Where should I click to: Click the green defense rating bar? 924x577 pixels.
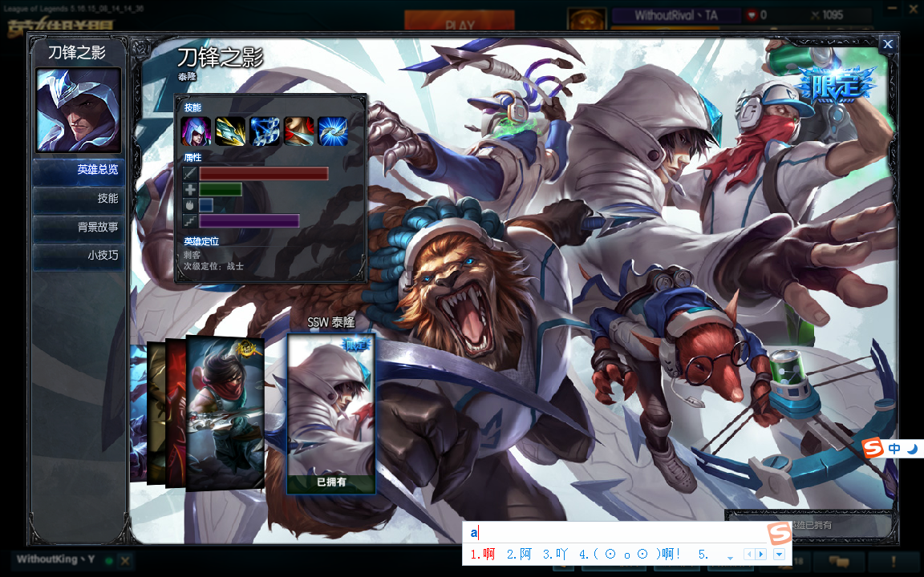(x=221, y=189)
